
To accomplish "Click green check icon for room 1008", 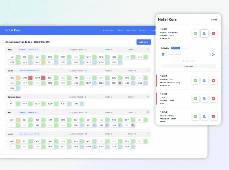I will coord(195,98).
